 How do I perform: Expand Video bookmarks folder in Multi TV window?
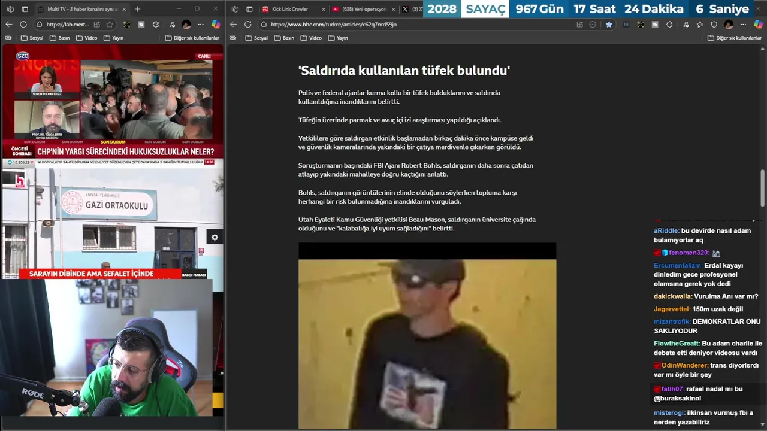pyautogui.click(x=87, y=38)
